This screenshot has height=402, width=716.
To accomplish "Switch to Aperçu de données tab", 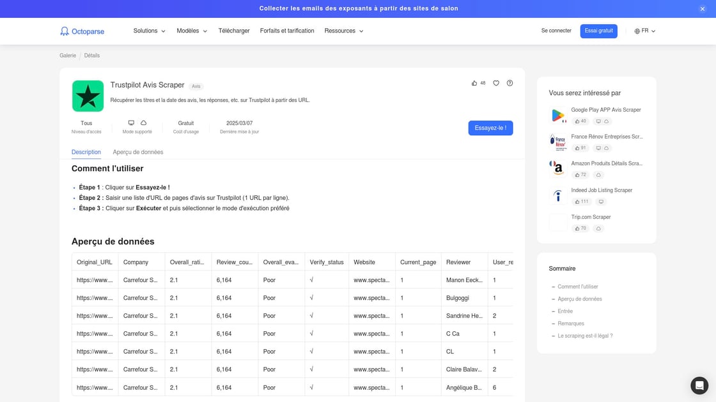I will [x=138, y=153].
